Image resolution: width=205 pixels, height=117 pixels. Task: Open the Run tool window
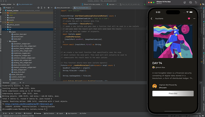pos(11,113)
